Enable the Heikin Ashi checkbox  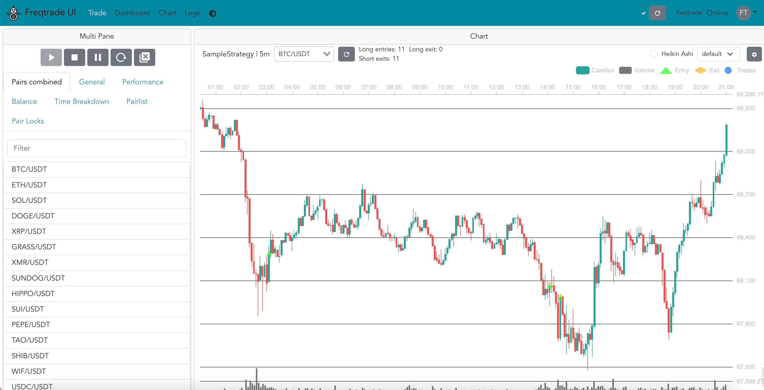pyautogui.click(x=654, y=53)
